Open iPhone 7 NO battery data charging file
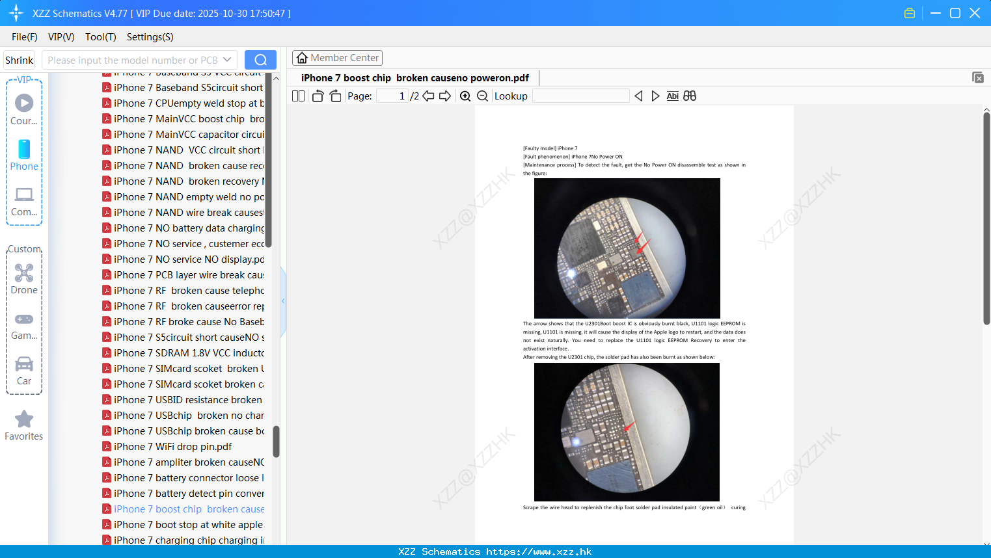The height and width of the screenshot is (558, 991). click(x=183, y=228)
